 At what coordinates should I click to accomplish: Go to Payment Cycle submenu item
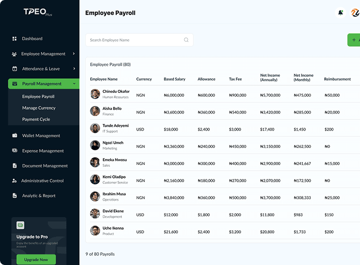click(x=36, y=119)
